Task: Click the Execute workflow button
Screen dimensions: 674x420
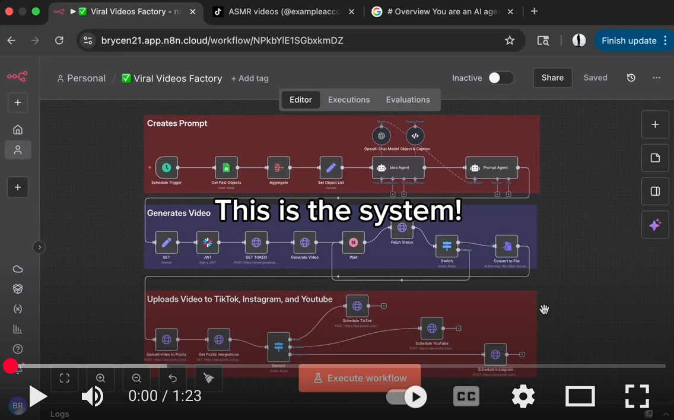Action: (360, 378)
